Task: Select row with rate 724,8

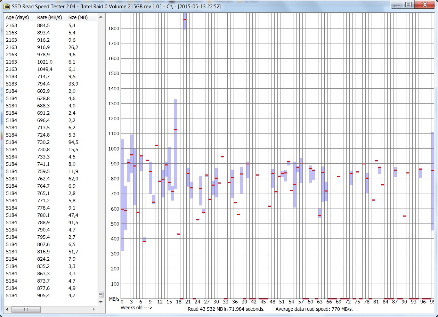Action: point(50,135)
